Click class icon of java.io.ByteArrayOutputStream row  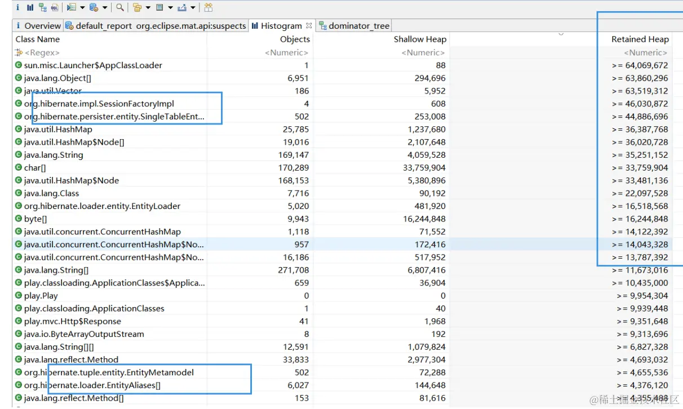click(19, 334)
